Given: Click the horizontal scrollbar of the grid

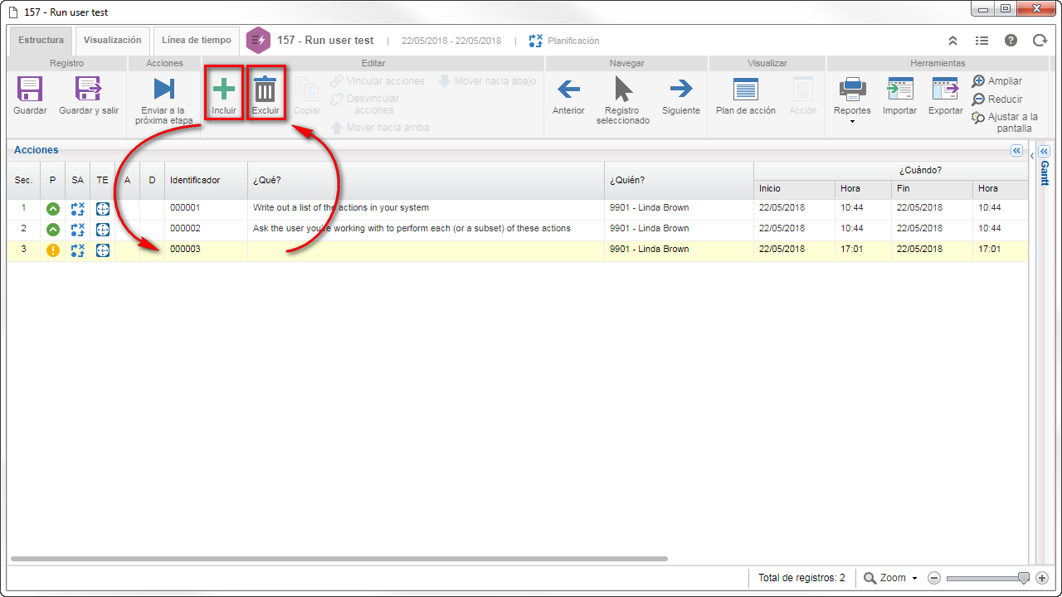Looking at the screenshot, I should [x=339, y=559].
